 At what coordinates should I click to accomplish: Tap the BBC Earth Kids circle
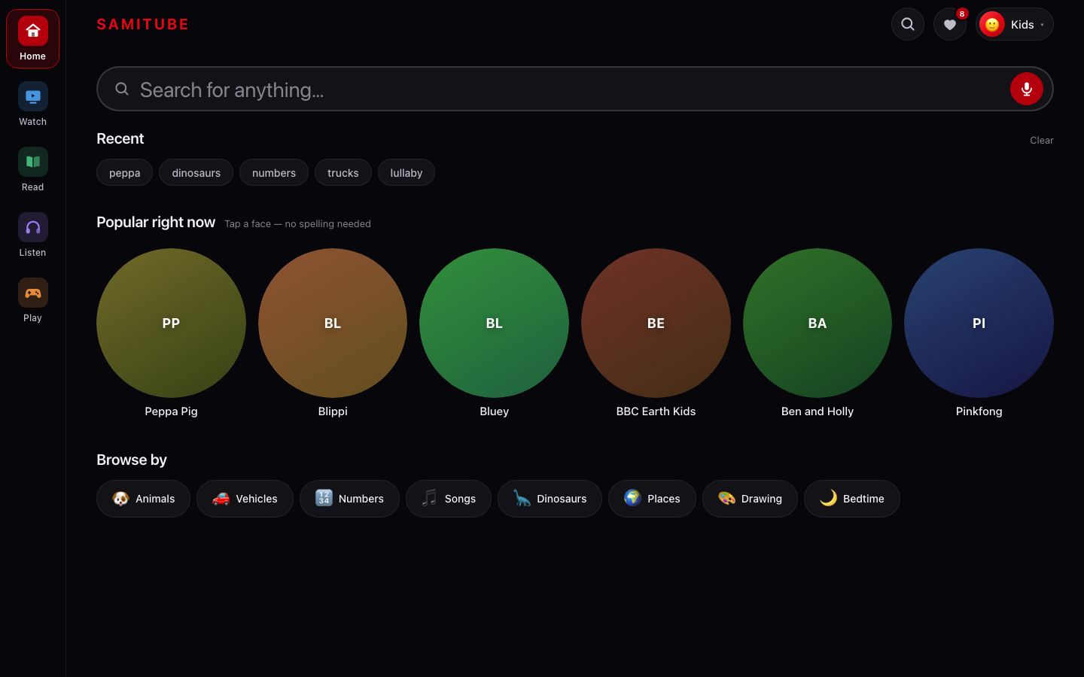click(x=656, y=323)
